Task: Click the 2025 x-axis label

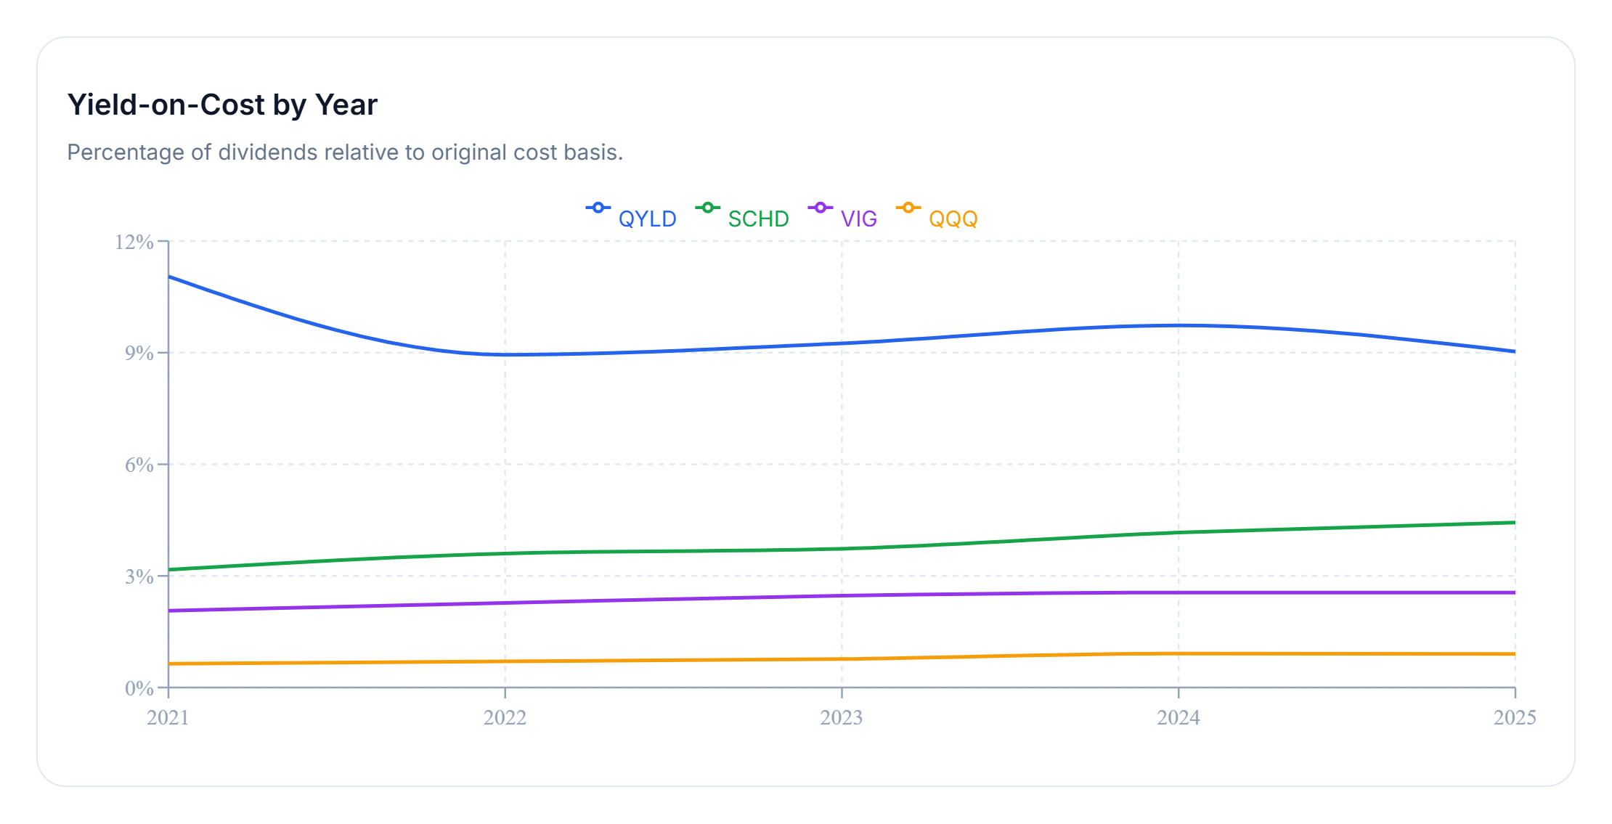Action: coord(1515,717)
